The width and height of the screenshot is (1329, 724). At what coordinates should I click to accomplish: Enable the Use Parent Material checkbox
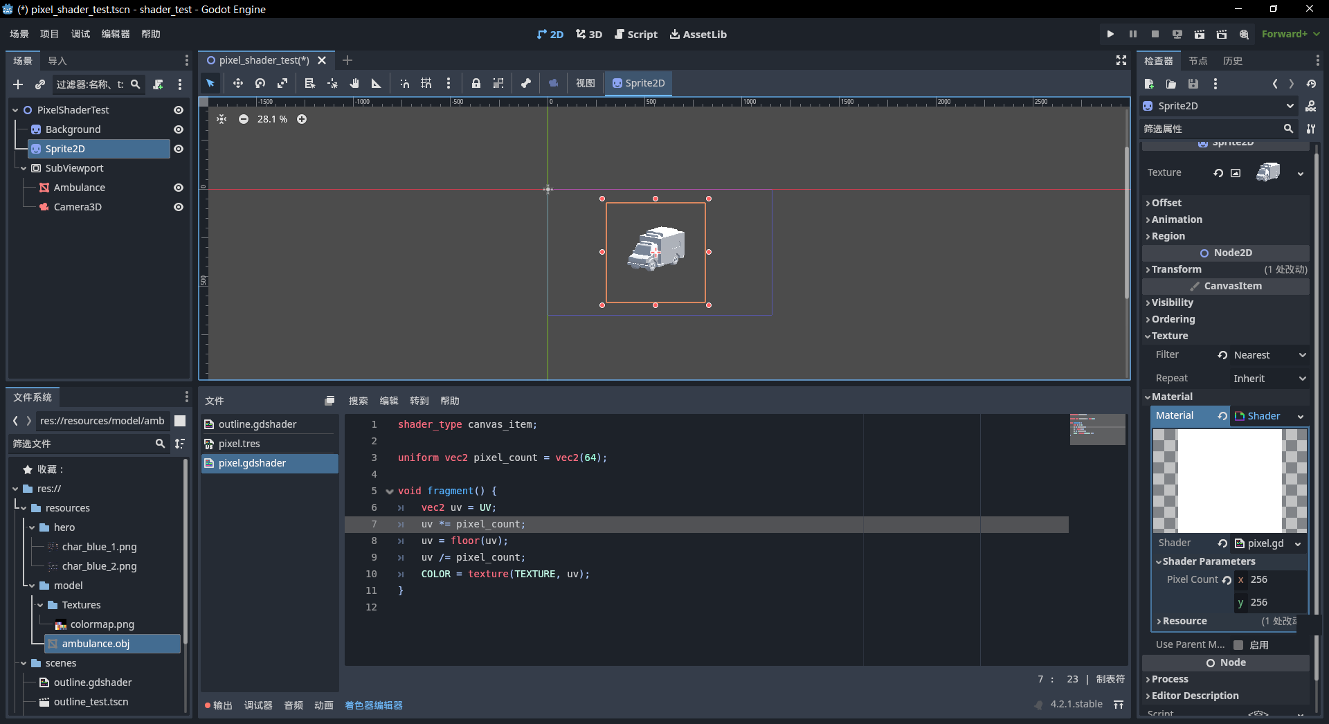coord(1238,645)
